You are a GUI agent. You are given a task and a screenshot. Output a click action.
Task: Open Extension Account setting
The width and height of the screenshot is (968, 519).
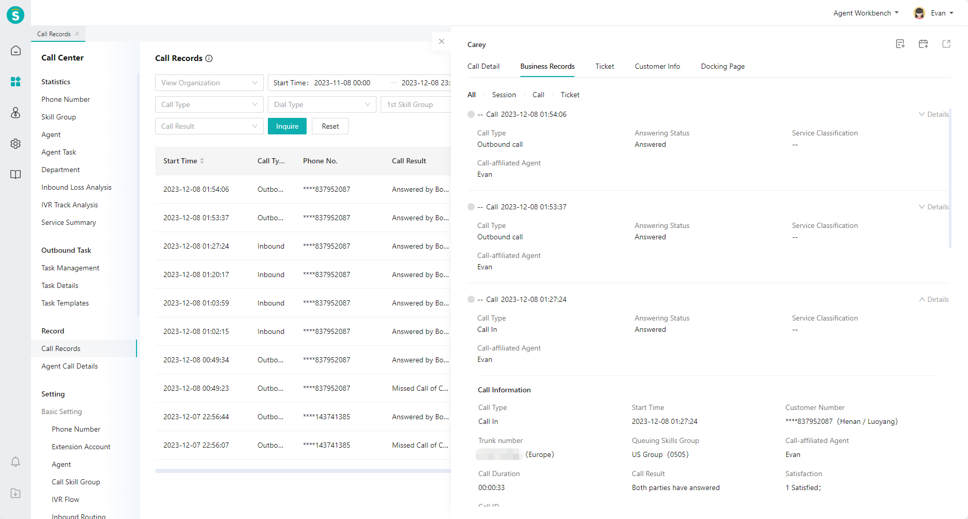point(81,447)
